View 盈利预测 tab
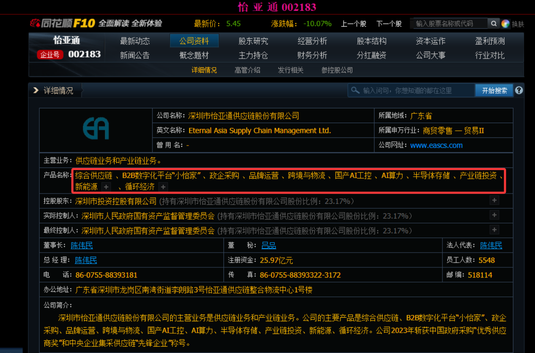Viewport: 535px width, 353px height. pyautogui.click(x=490, y=41)
